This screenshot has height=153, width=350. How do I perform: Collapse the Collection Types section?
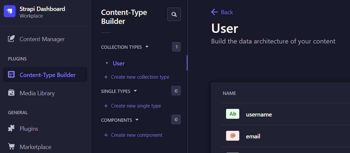coord(147,47)
